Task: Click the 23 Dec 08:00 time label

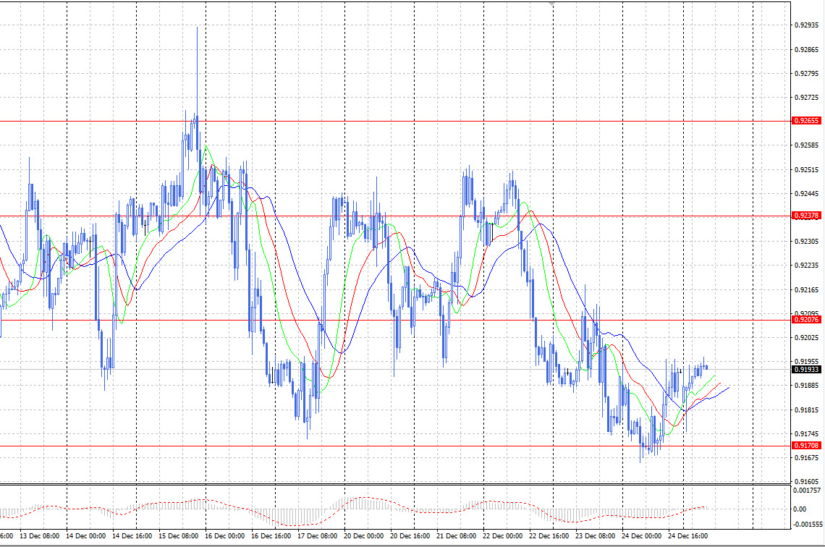Action: [595, 536]
